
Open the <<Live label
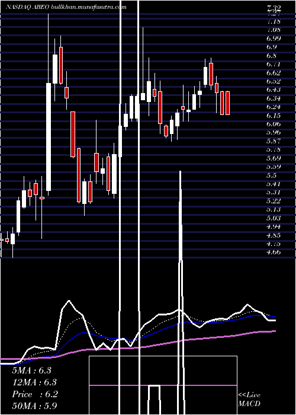coord(249,395)
